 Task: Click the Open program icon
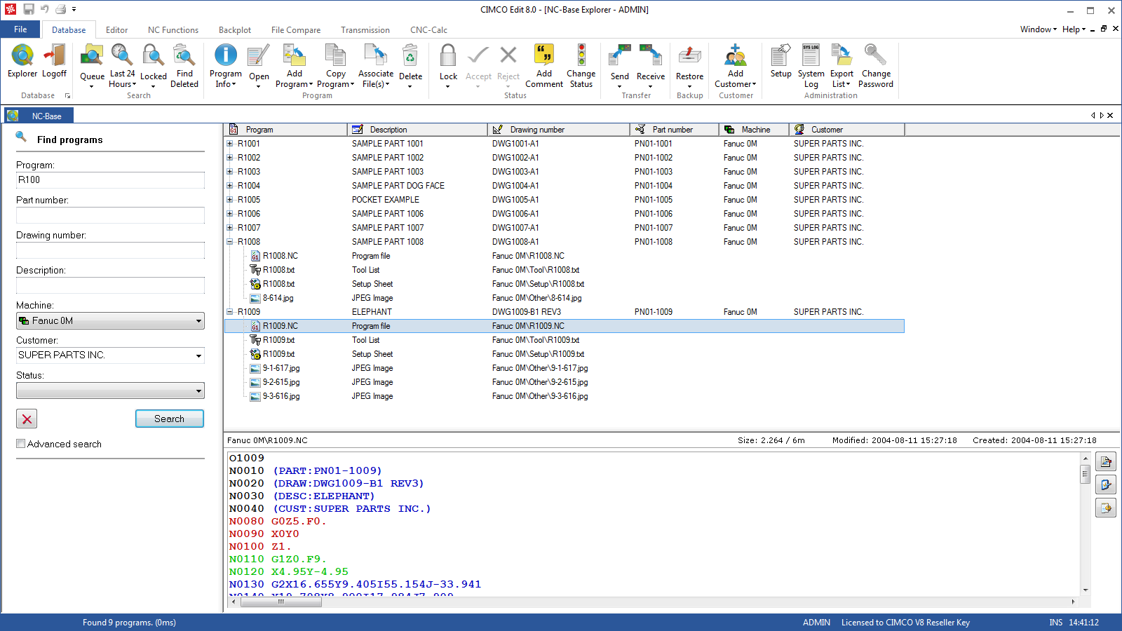(x=259, y=66)
